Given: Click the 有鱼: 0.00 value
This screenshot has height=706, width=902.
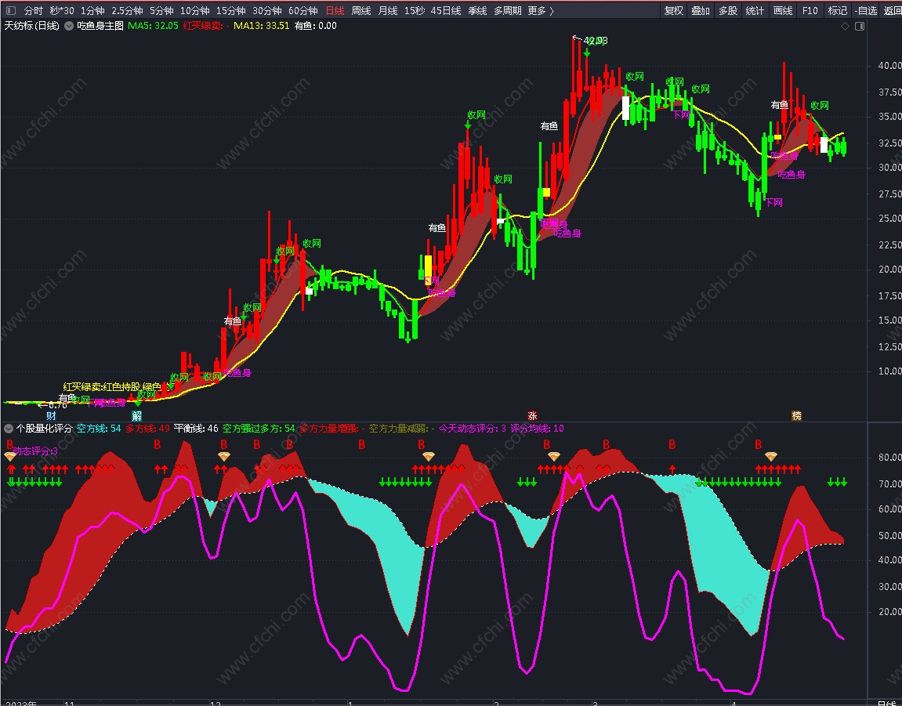Looking at the screenshot, I should coord(315,26).
